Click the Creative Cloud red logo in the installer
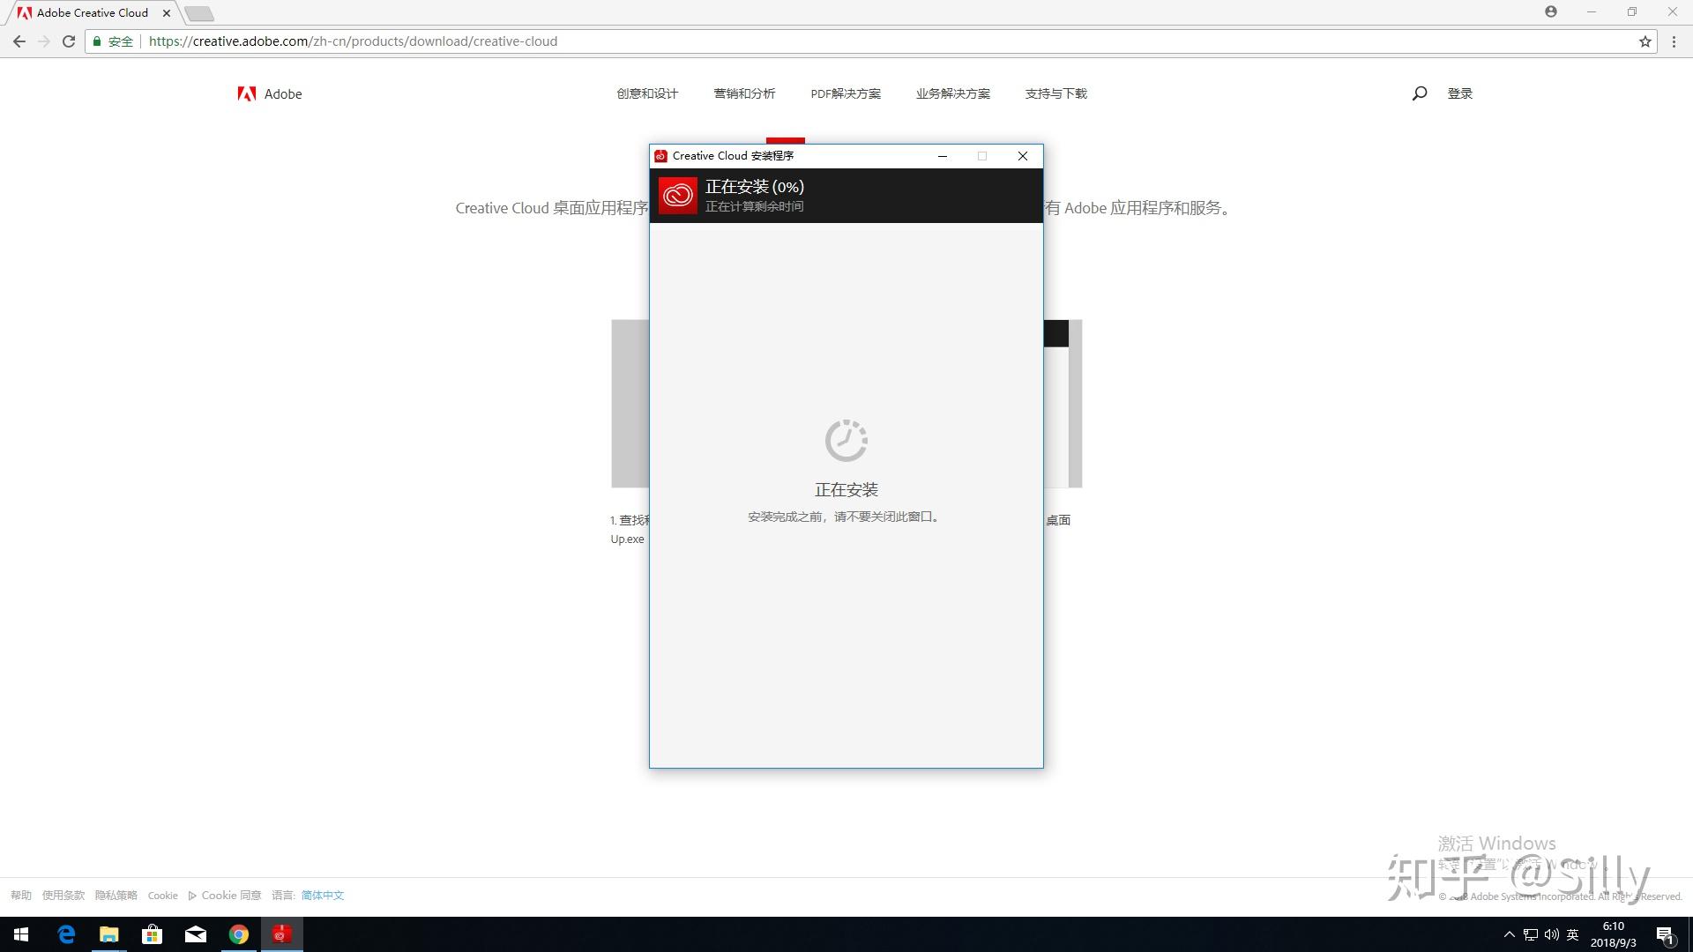This screenshot has width=1693, height=952. (677, 195)
